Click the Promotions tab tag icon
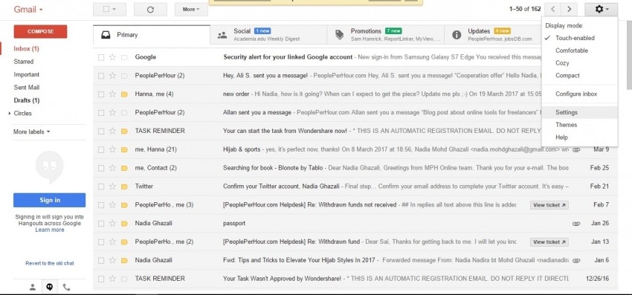The height and width of the screenshot is (295, 632). pyautogui.click(x=339, y=35)
